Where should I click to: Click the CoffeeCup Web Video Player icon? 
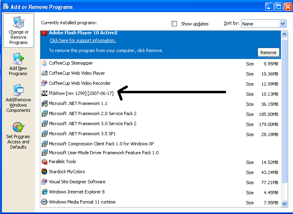[x=44, y=73]
